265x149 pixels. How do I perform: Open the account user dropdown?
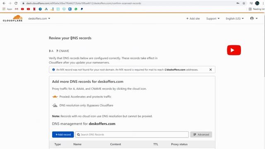coord(254,18)
